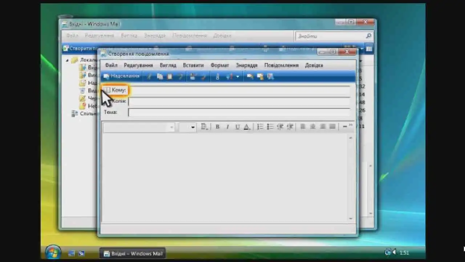465x262 pixels.
Task: Increase the paragraph indent
Action: point(290,127)
